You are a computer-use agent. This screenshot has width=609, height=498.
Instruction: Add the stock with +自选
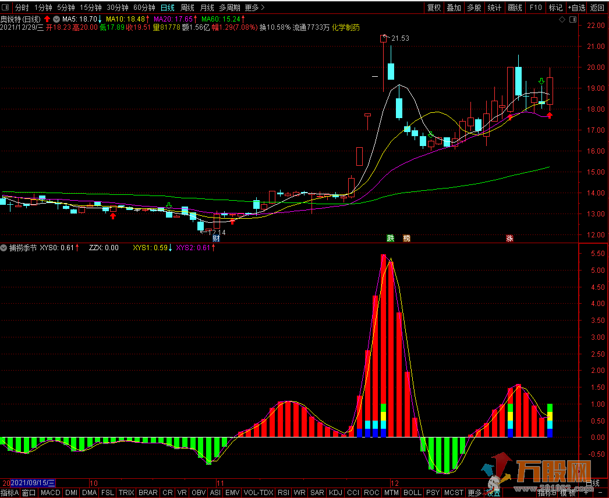pos(576,8)
